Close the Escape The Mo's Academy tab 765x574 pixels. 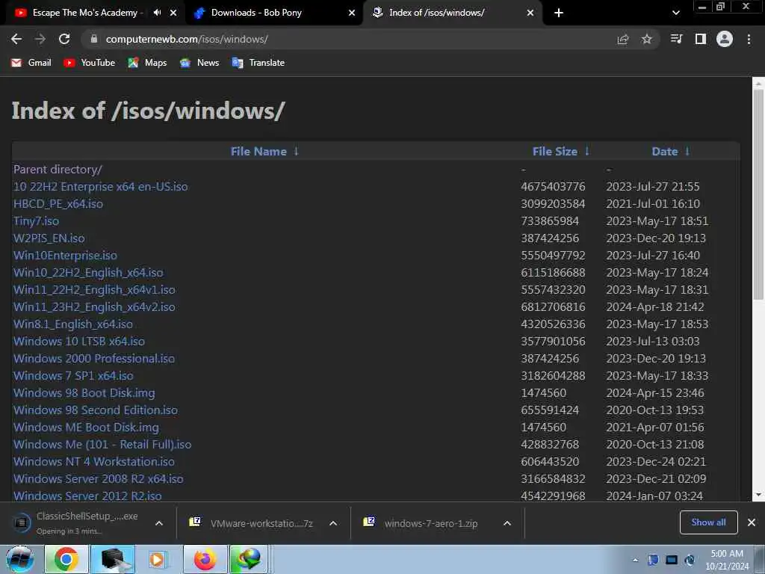tap(173, 13)
